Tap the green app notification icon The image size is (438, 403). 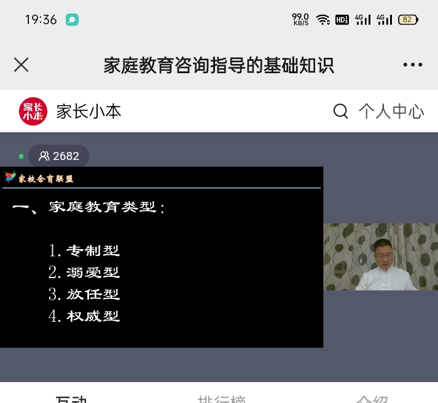[72, 20]
